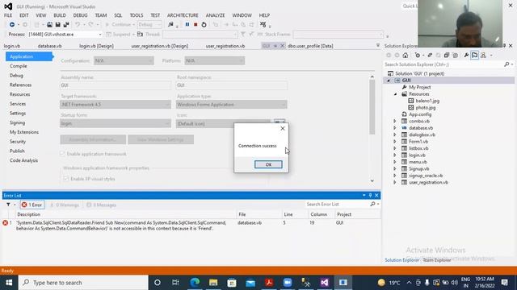The width and height of the screenshot is (517, 290).
Task: Click the Search Solution Explorer field
Action: [443, 64]
